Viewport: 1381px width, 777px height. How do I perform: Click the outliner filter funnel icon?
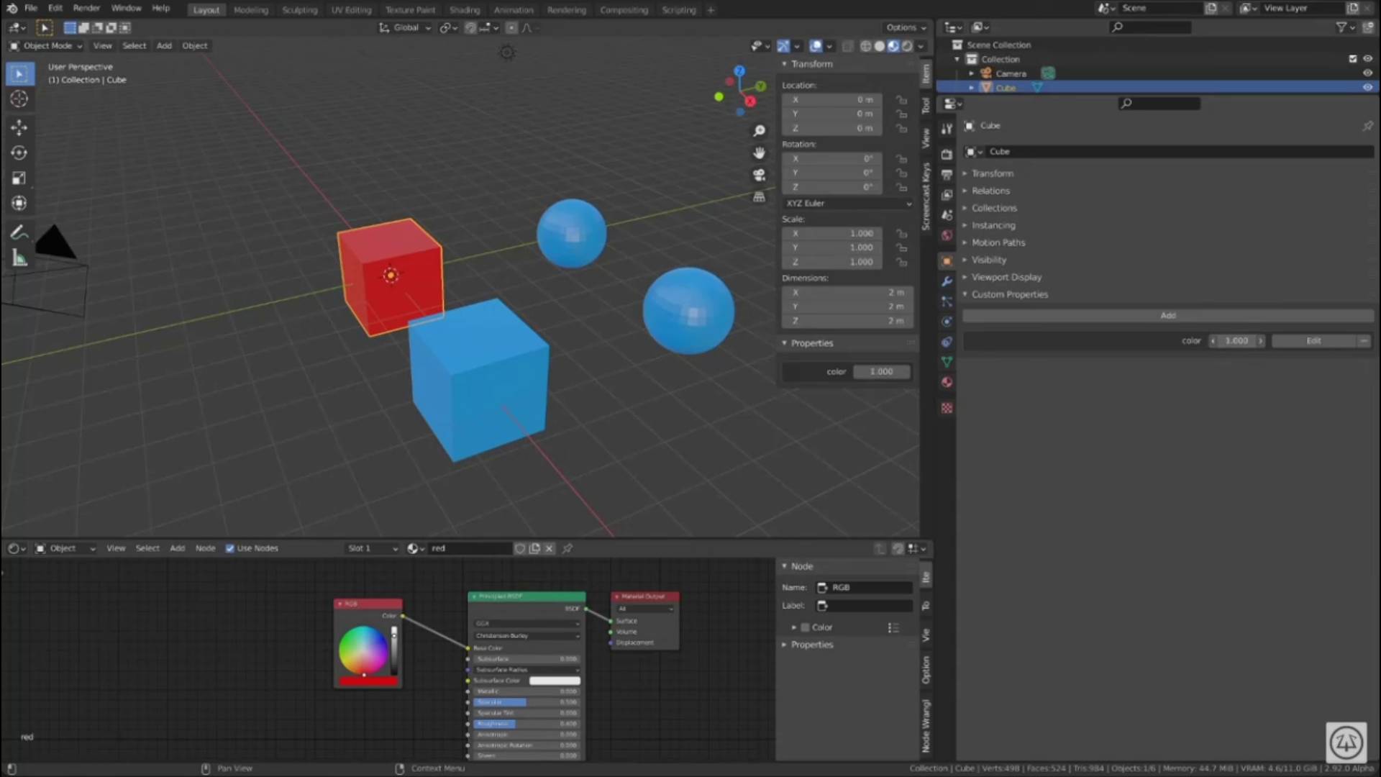(1342, 27)
